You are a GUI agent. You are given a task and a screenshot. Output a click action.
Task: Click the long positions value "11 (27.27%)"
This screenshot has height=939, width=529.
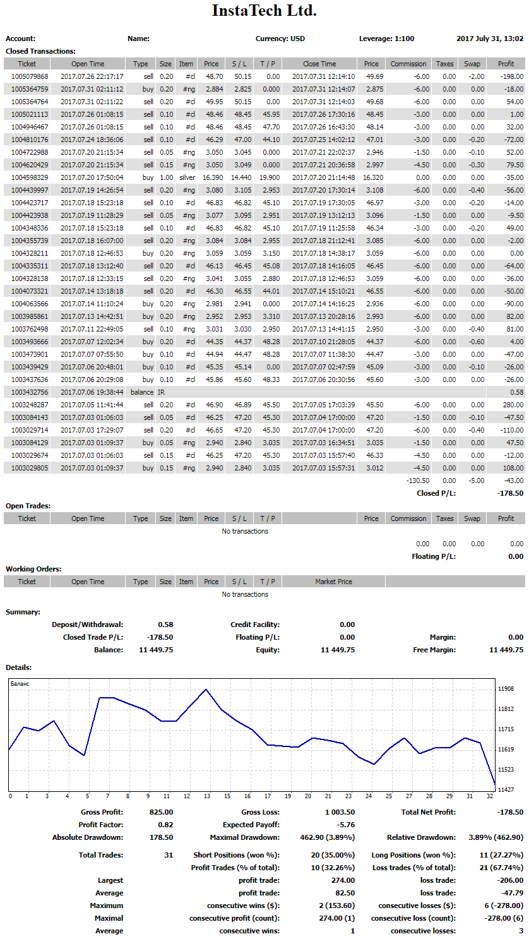(502, 855)
